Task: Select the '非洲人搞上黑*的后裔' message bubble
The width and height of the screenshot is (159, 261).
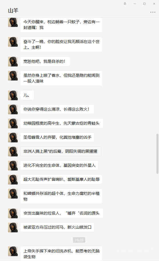Action: pyautogui.click(x=61, y=151)
